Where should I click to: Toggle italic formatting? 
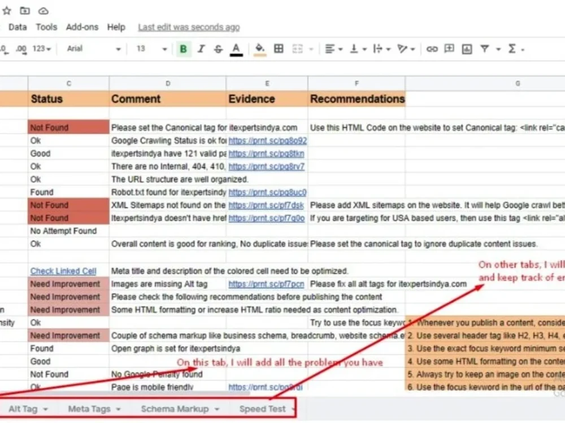(201, 49)
